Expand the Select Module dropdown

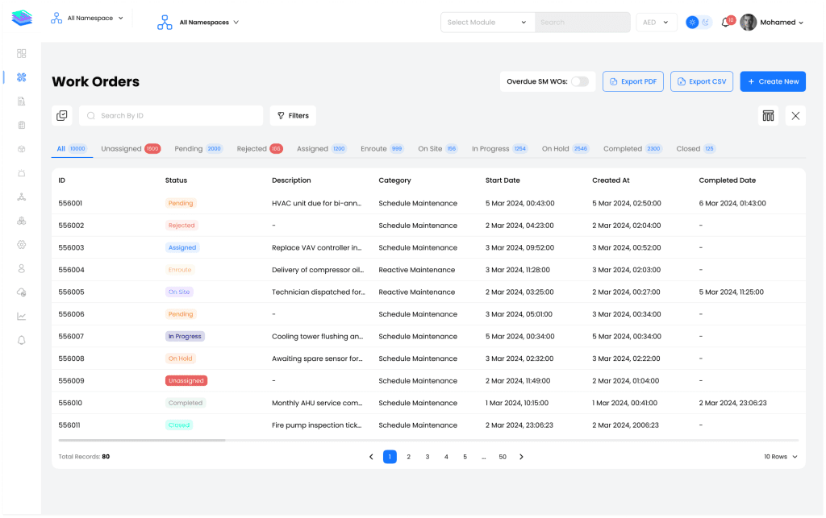point(487,23)
